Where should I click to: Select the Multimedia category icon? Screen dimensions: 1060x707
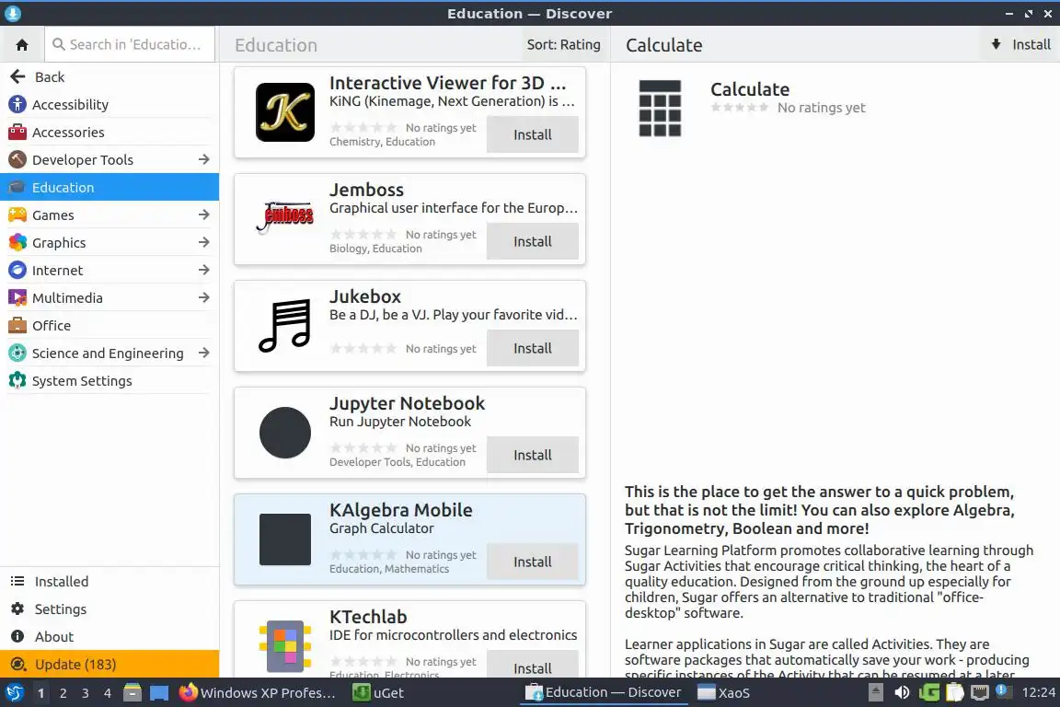(17, 297)
